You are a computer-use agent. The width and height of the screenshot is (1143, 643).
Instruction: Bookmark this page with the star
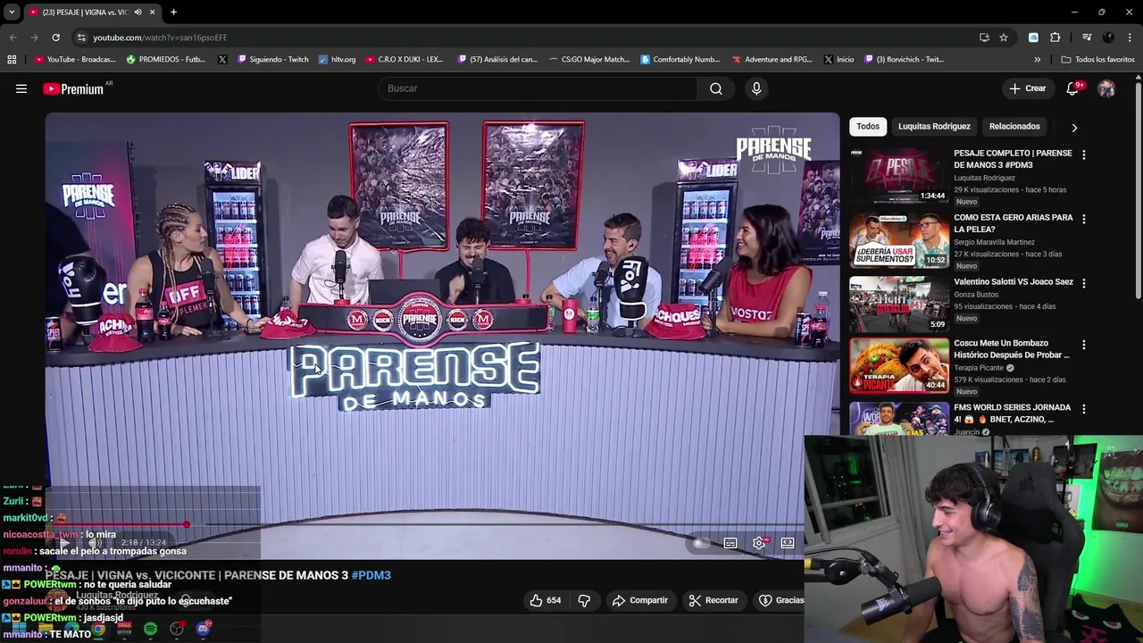1004,38
